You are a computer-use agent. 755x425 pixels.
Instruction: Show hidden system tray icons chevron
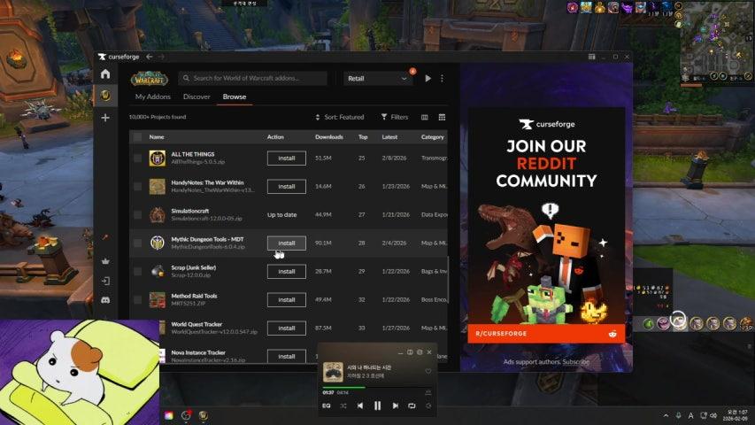tap(666, 415)
